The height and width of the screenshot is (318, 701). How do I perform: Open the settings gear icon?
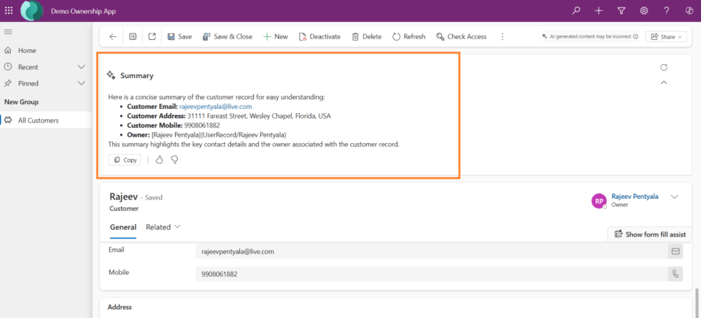coord(644,10)
